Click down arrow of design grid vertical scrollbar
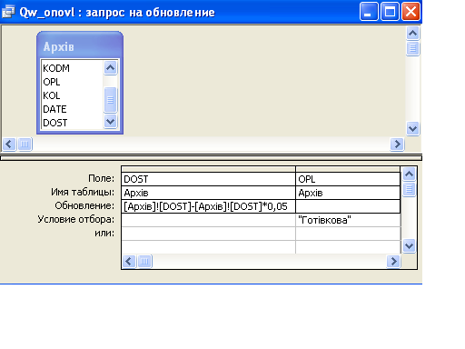The height and width of the screenshot is (349, 465). [x=409, y=245]
